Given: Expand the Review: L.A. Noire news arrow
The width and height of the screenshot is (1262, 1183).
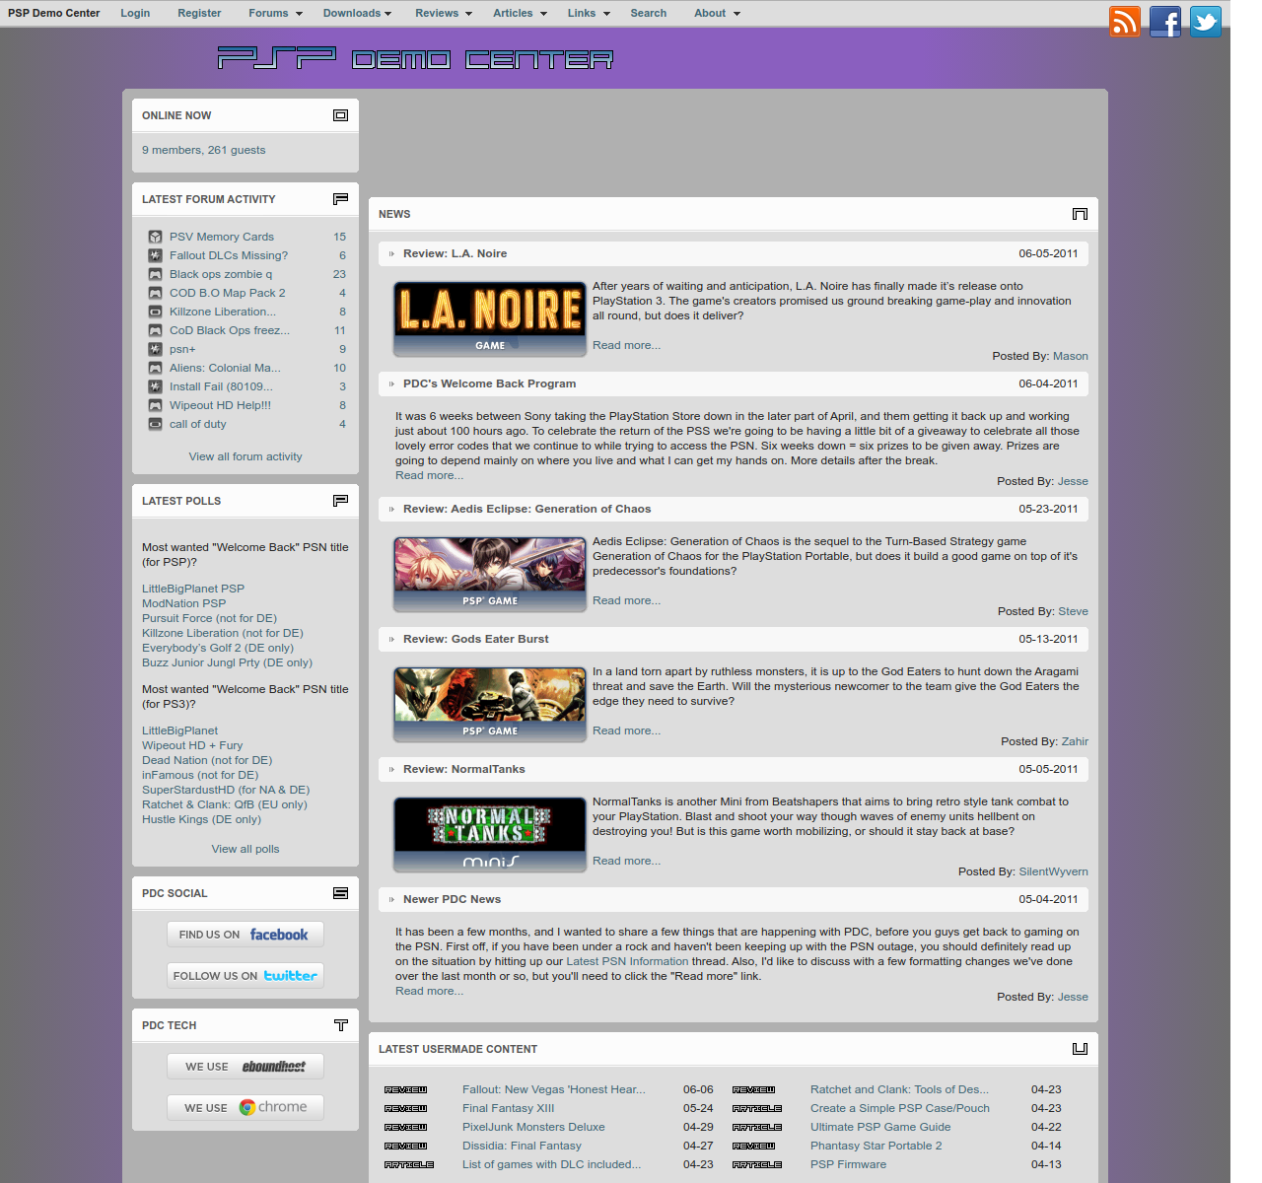Looking at the screenshot, I should (x=391, y=254).
